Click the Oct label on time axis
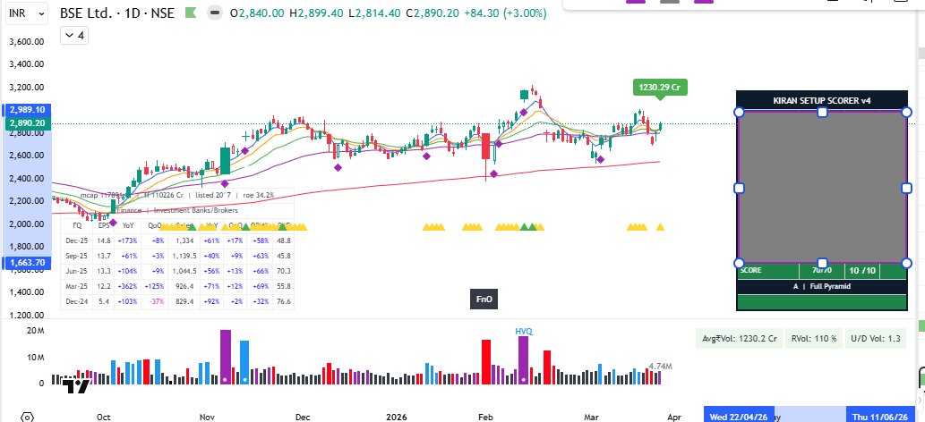 click(103, 417)
